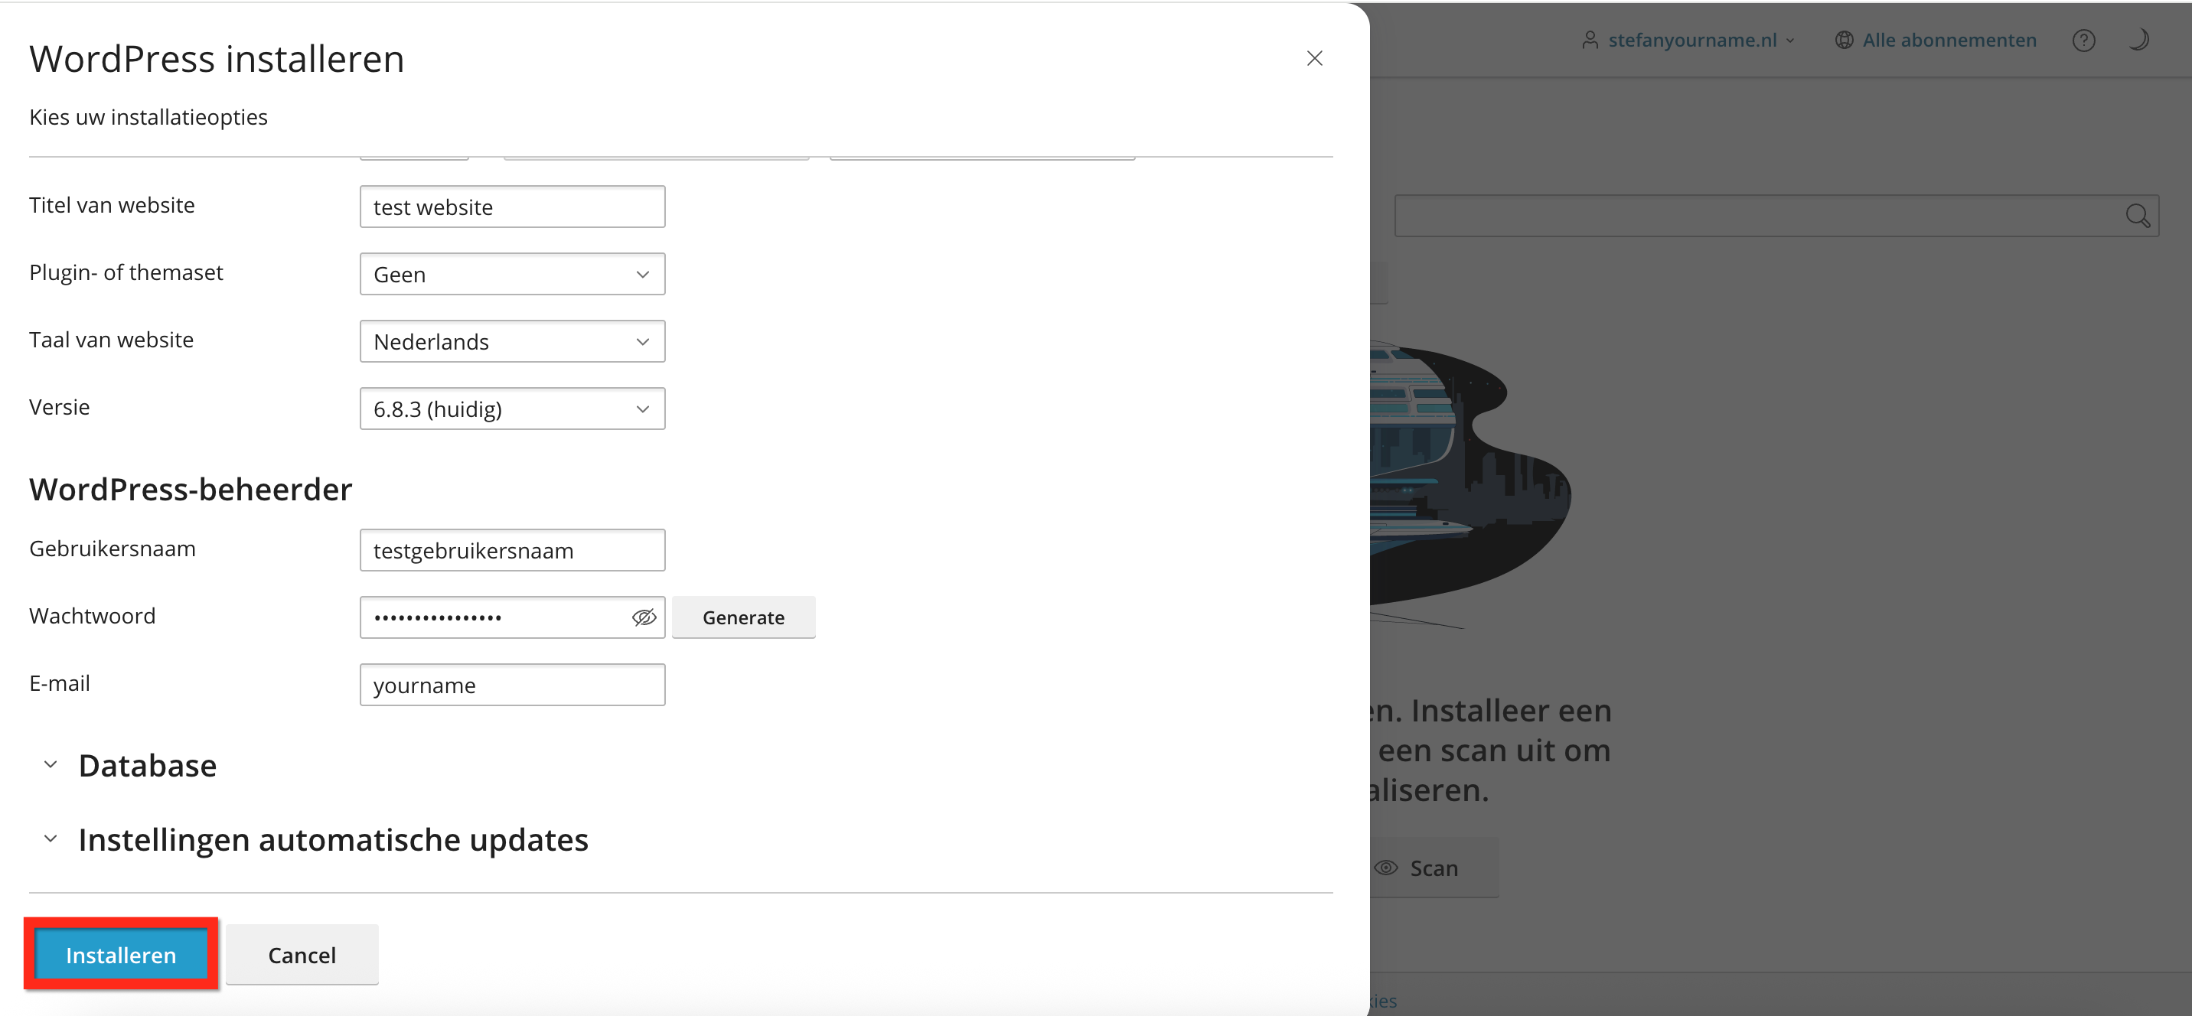Open Alle abonnementen menu

click(x=1949, y=40)
